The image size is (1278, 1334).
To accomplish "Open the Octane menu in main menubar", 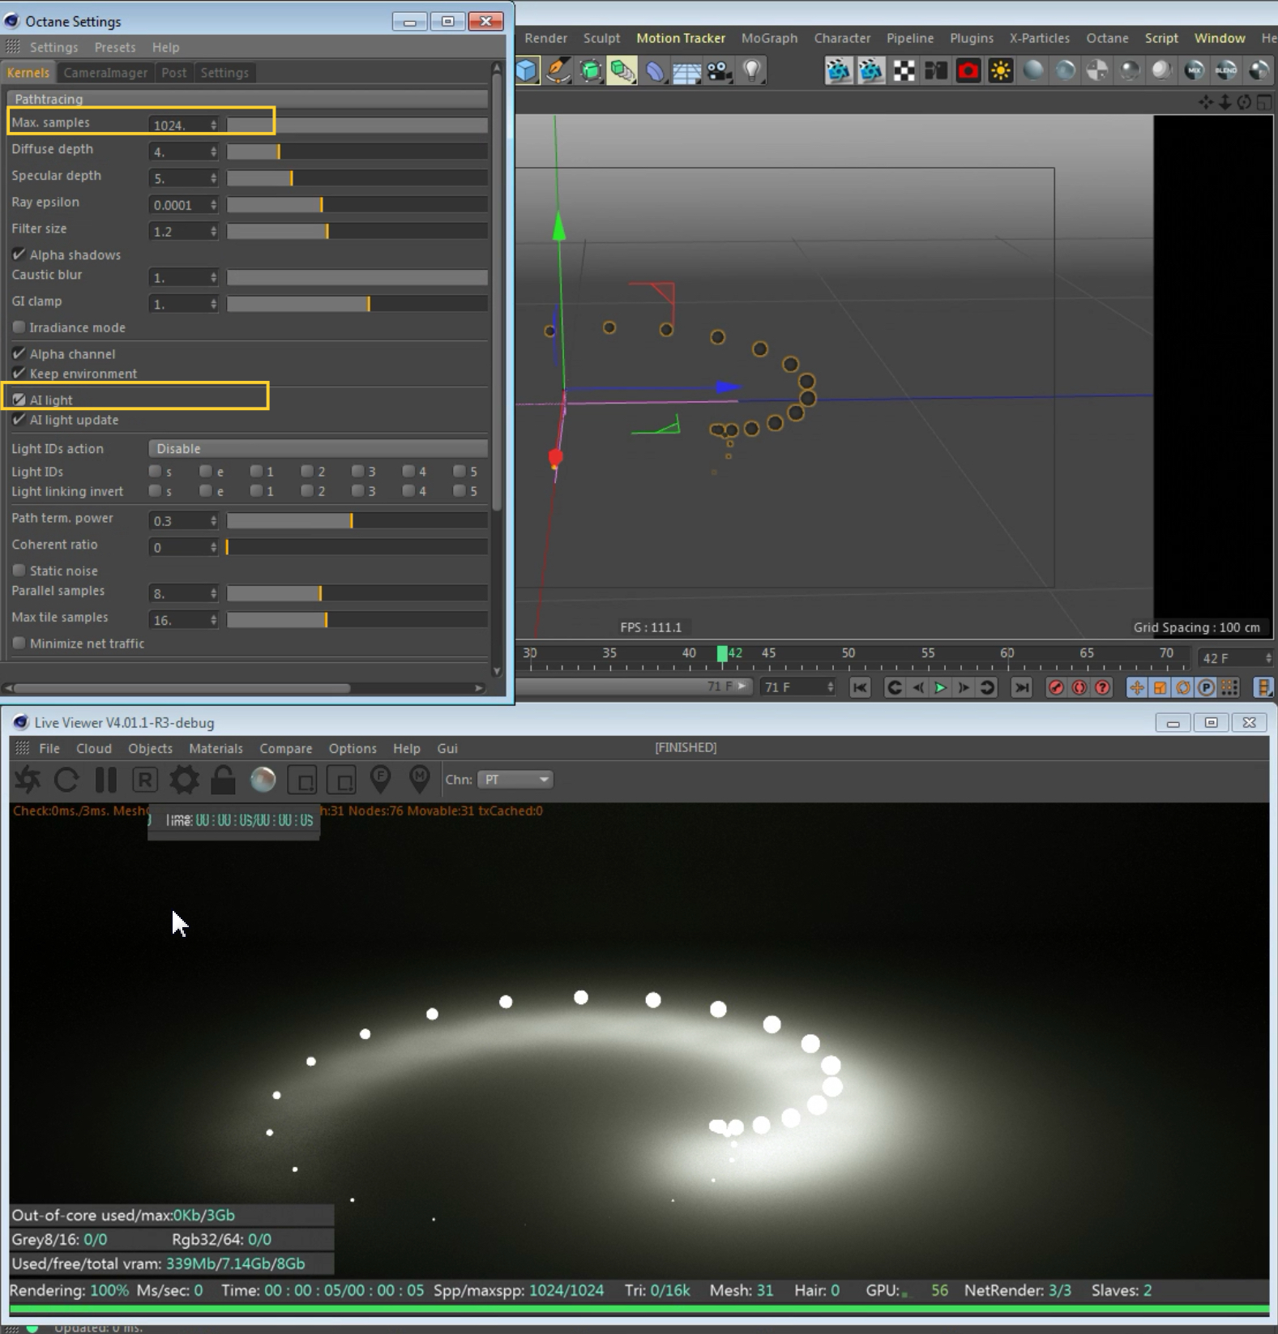I will click(x=1107, y=38).
